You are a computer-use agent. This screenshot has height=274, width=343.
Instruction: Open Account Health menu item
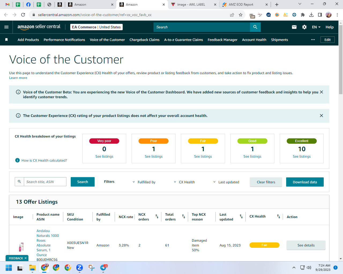(x=254, y=40)
